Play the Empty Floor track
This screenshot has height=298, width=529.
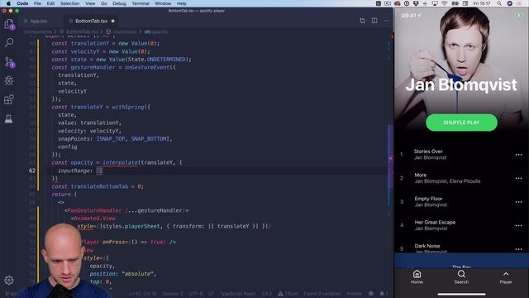(461, 202)
